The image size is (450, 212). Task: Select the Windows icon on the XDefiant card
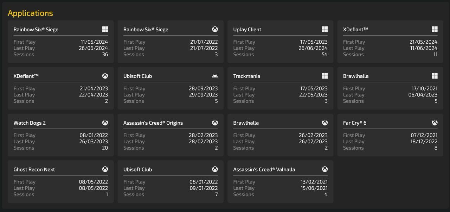[x=435, y=29]
